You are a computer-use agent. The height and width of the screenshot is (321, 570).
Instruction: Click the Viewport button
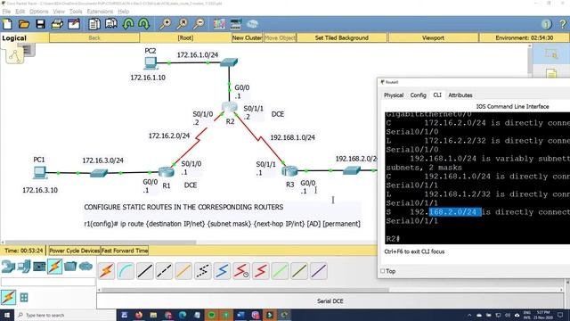click(x=433, y=37)
